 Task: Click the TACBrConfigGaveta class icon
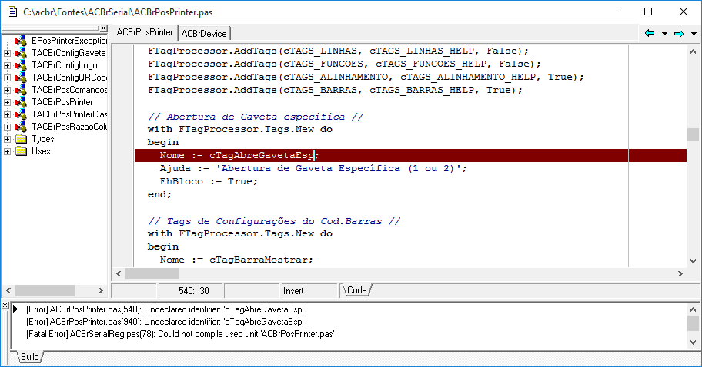21,53
